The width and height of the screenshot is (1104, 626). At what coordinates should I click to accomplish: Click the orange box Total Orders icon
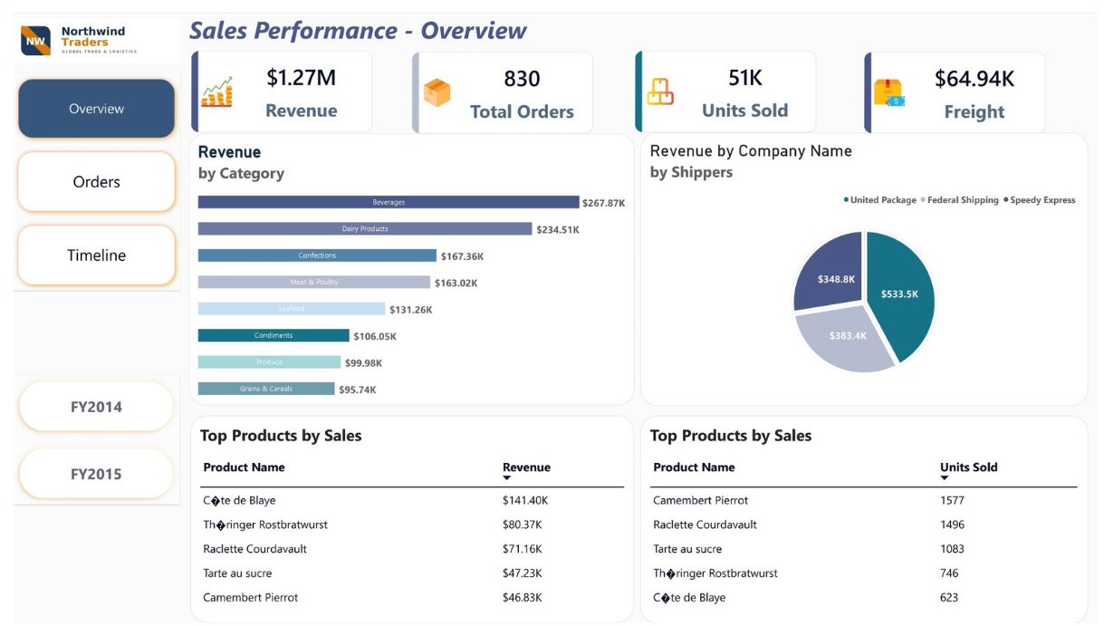pos(437,92)
